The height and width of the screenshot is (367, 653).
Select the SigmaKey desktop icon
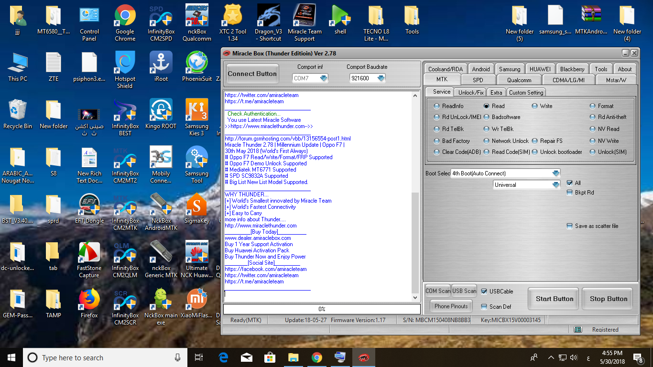tap(197, 209)
